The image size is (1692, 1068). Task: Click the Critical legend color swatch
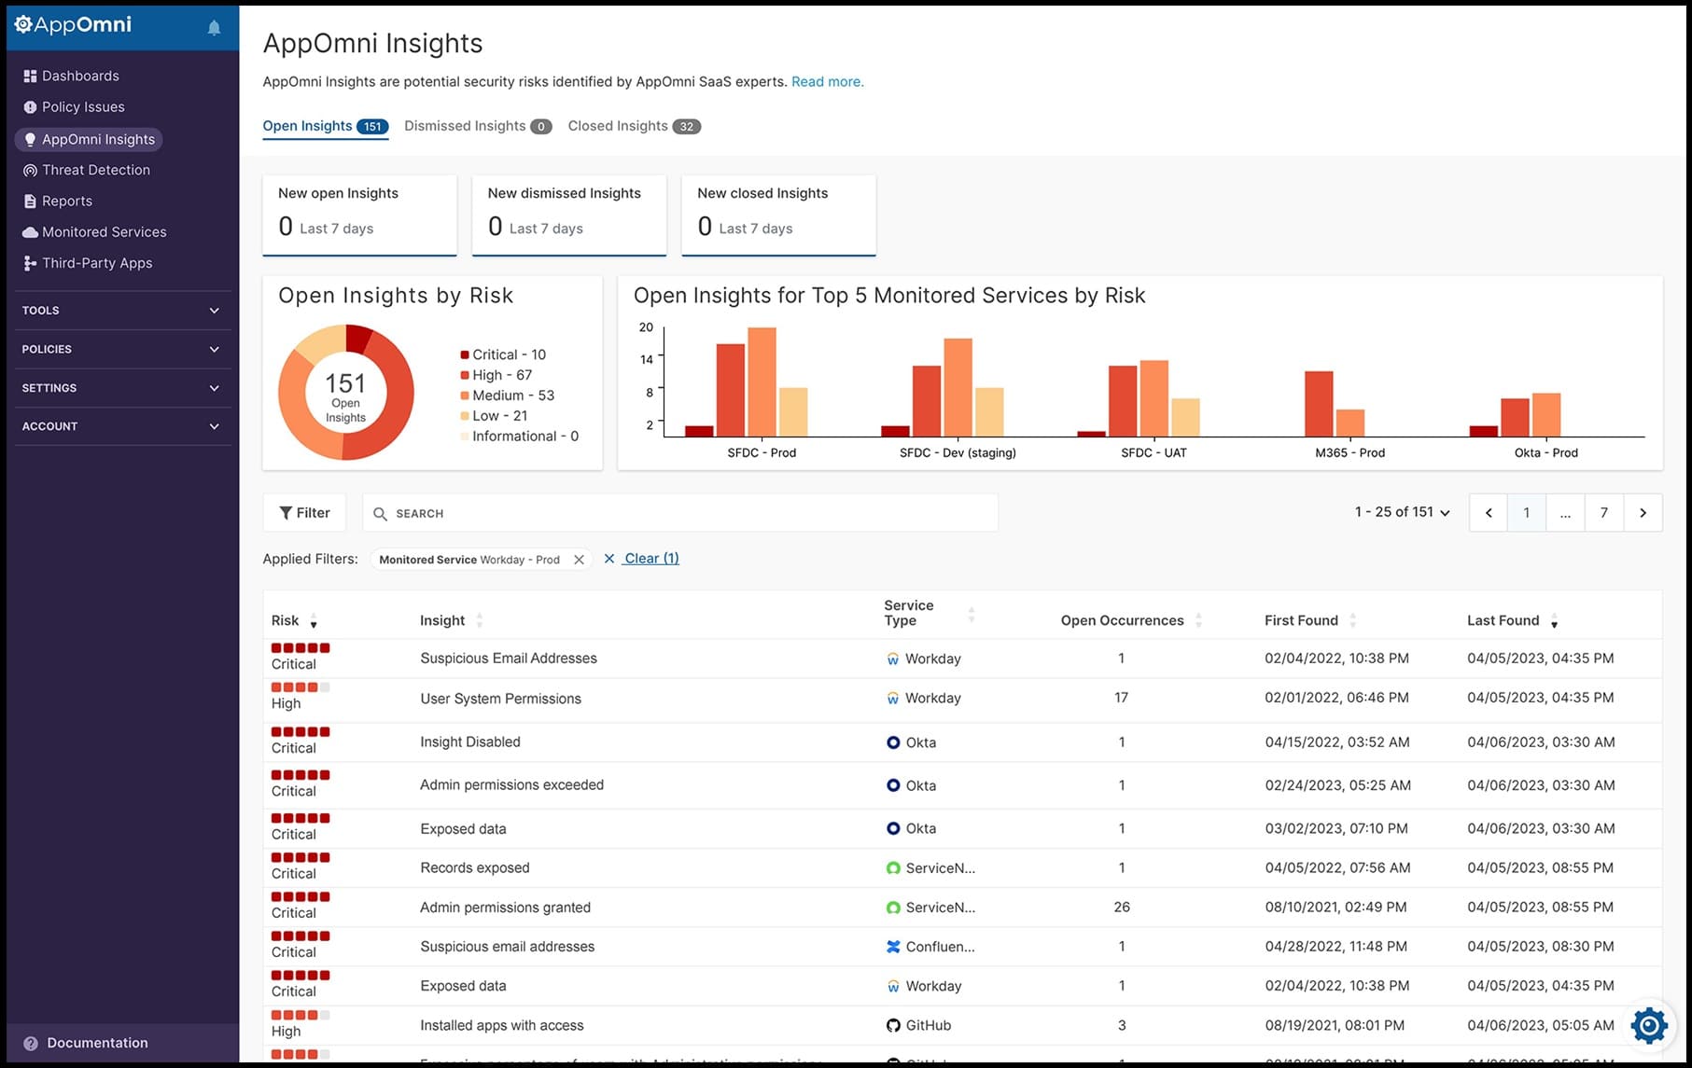[x=464, y=354]
